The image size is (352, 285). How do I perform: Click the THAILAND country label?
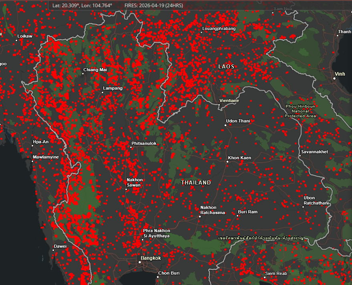196,183
